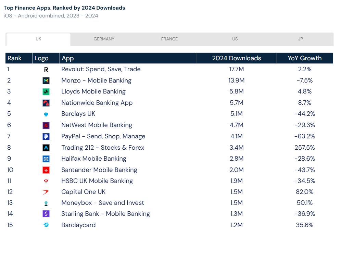
Task: Select 'Starling Bank – Mobile Banking' app name
Action: coord(106,214)
